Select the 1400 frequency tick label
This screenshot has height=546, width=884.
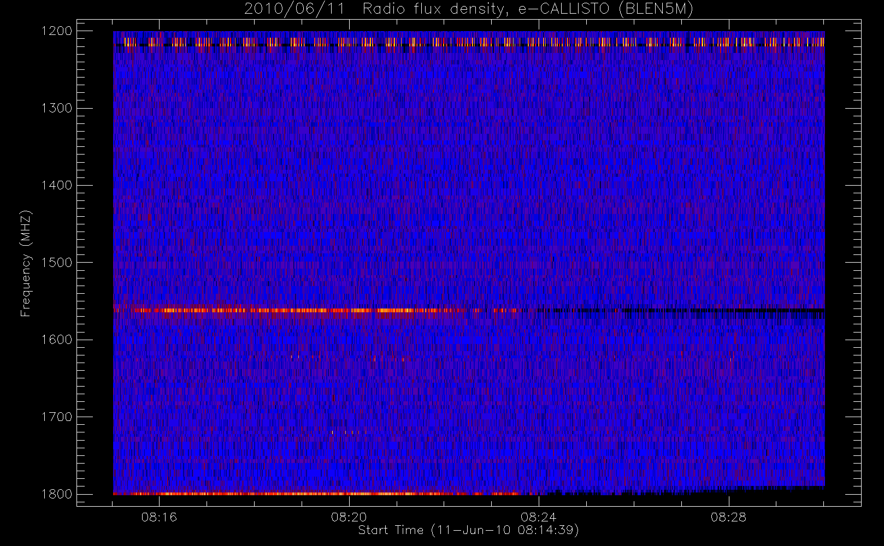57,185
